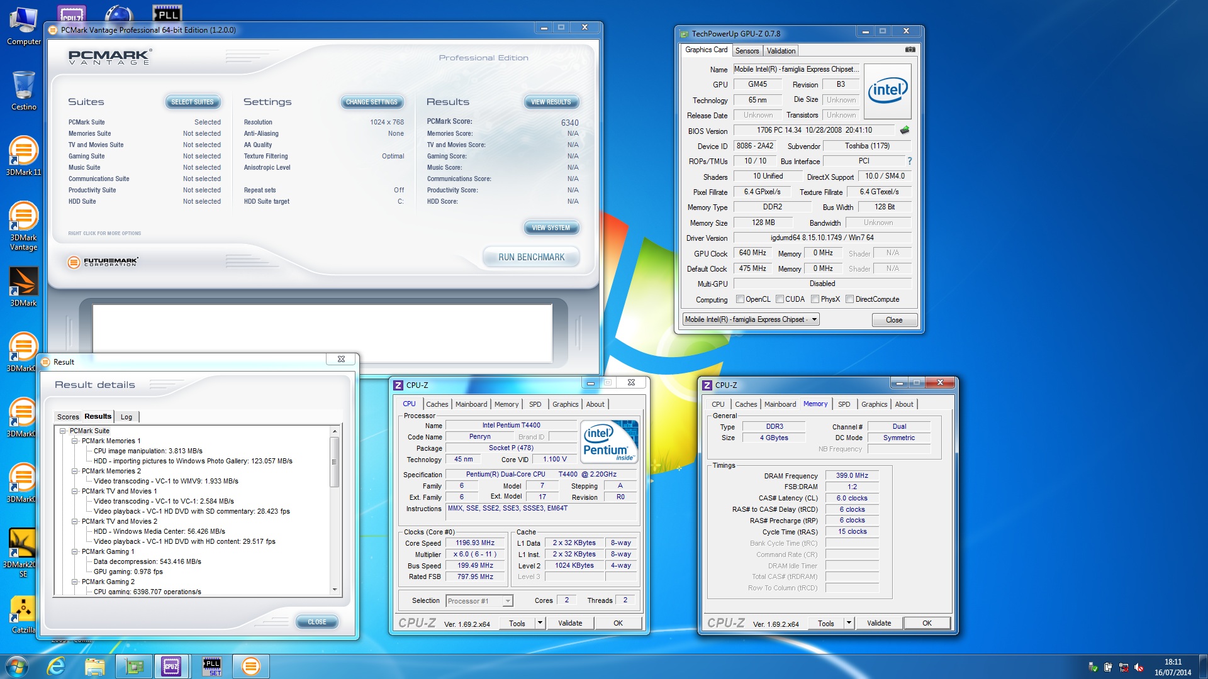Image resolution: width=1208 pixels, height=679 pixels.
Task: Click the GPU-Z BIOS save chip icon
Action: [905, 130]
